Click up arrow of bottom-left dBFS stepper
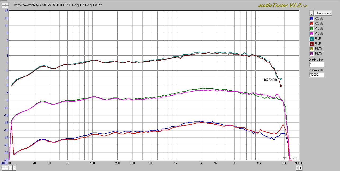Screen dimensions: 340x171 point(4,167)
